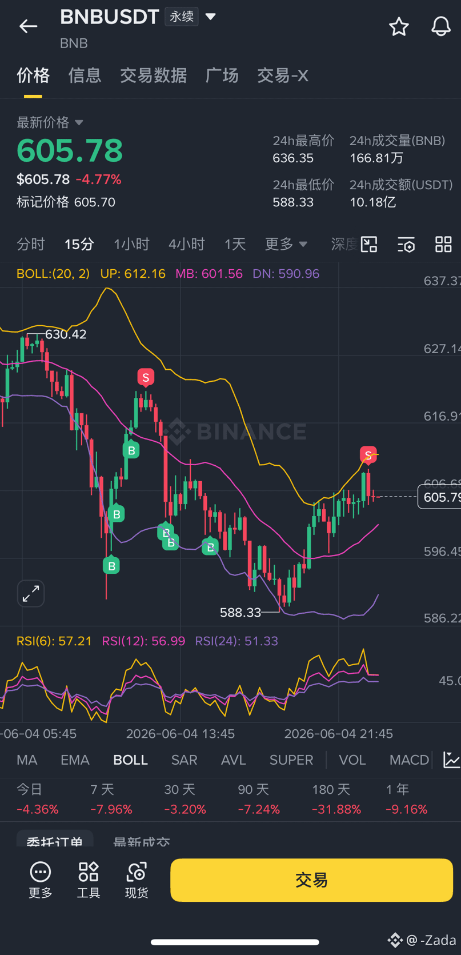Toggle BOLL indicator
This screenshot has width=461, height=955.
[130, 760]
